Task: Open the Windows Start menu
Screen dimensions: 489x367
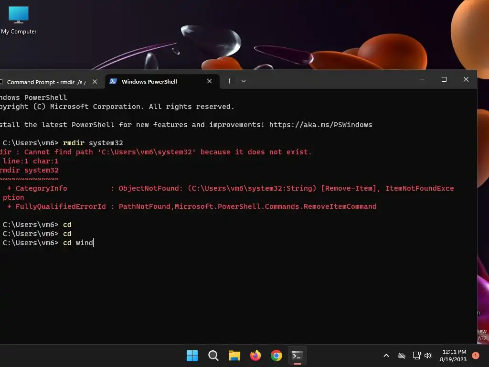Action: [x=192, y=356]
